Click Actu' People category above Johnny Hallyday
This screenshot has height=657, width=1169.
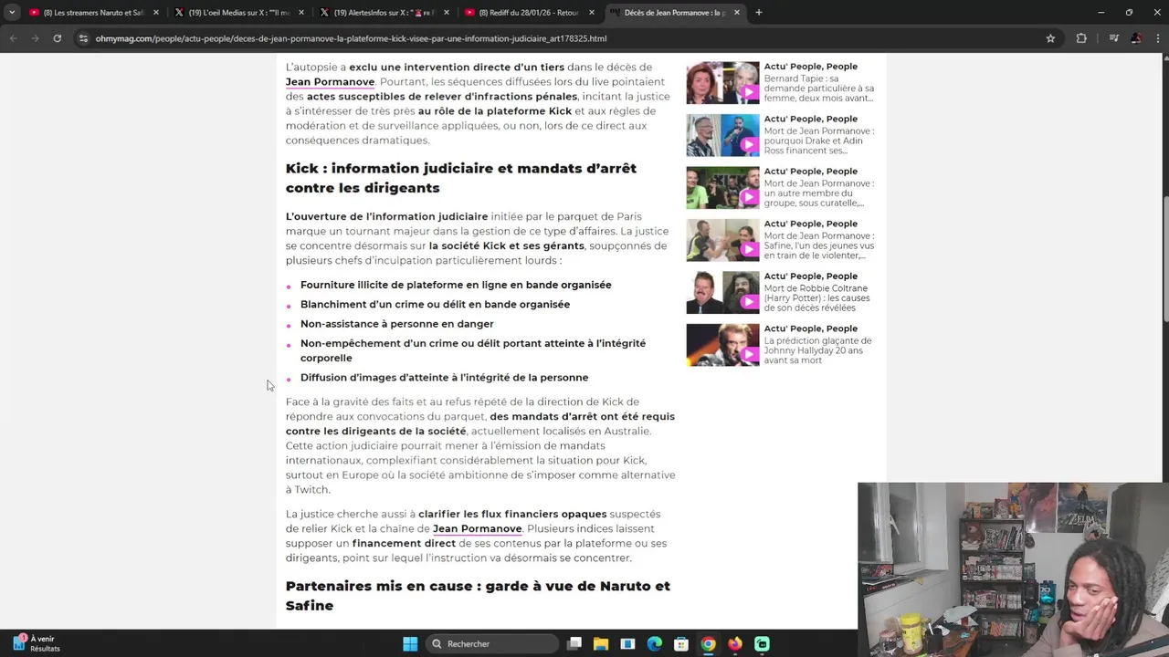pyautogui.click(x=810, y=328)
